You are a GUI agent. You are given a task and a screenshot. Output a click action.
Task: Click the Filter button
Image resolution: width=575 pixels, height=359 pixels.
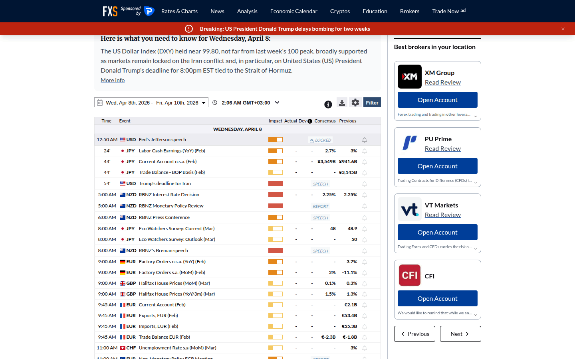pyautogui.click(x=372, y=103)
